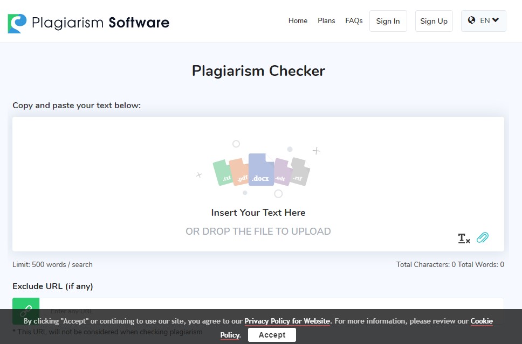The height and width of the screenshot is (344, 522).
Task: Click the green link icon beside URL field
Action: pyautogui.click(x=26, y=311)
